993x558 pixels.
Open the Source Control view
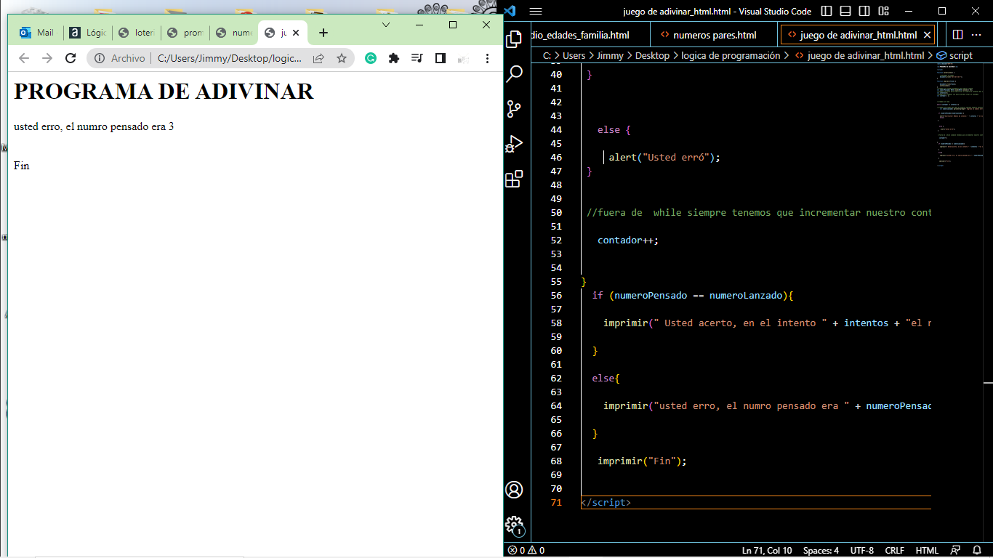514,109
